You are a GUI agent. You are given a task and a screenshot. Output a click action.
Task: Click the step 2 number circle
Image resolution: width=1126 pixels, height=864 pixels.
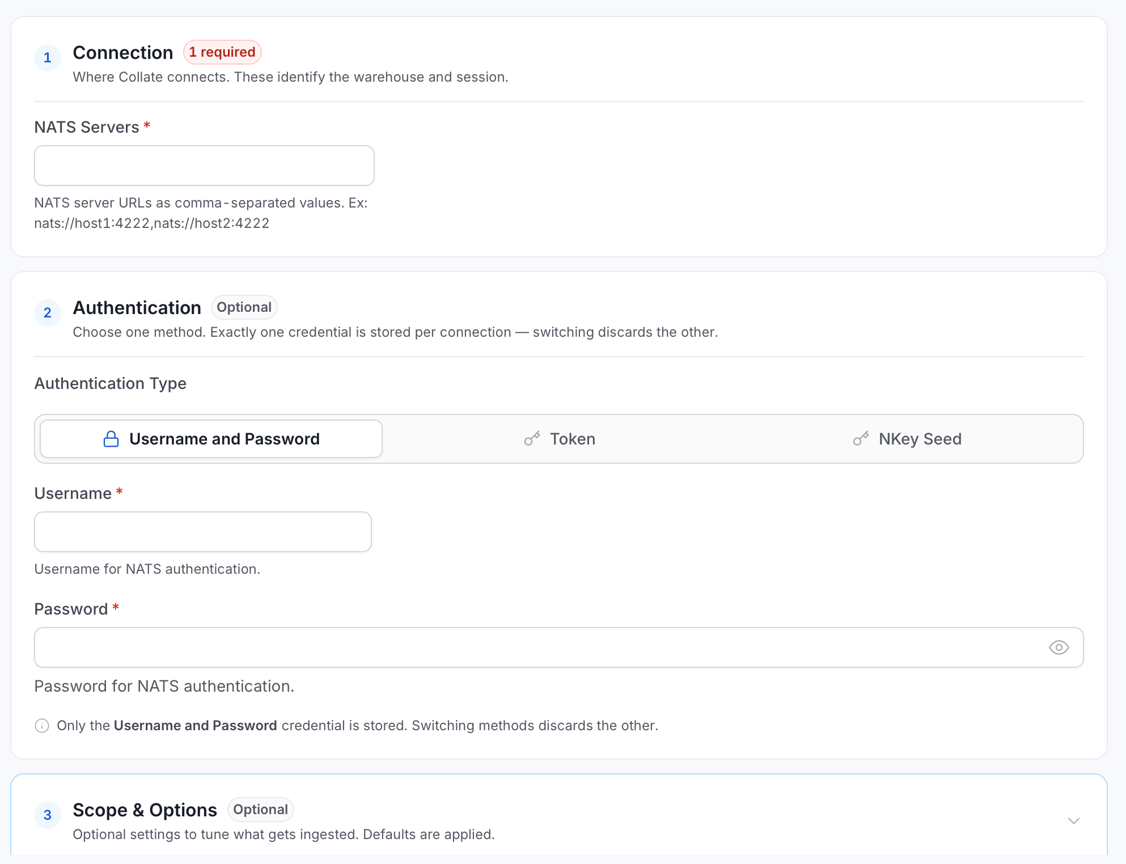coord(48,313)
